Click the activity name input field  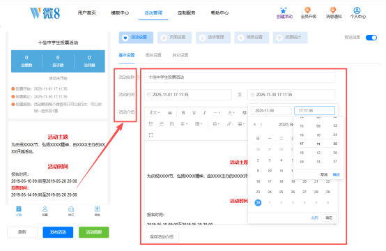pyautogui.click(x=240, y=77)
